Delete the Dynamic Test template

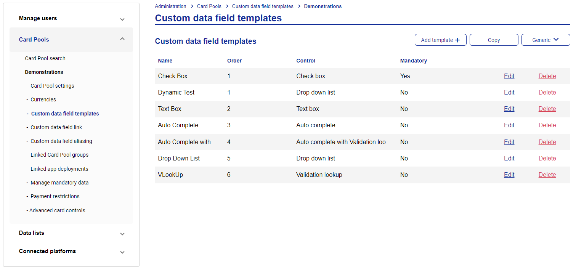pyautogui.click(x=547, y=92)
